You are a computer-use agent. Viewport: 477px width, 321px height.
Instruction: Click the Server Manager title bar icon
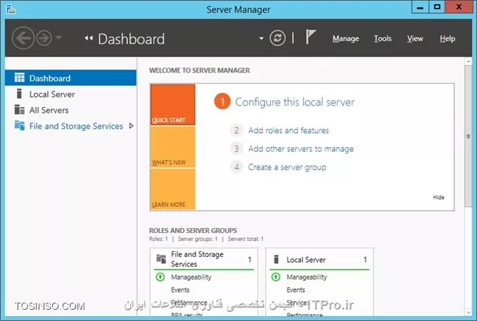pyautogui.click(x=11, y=9)
